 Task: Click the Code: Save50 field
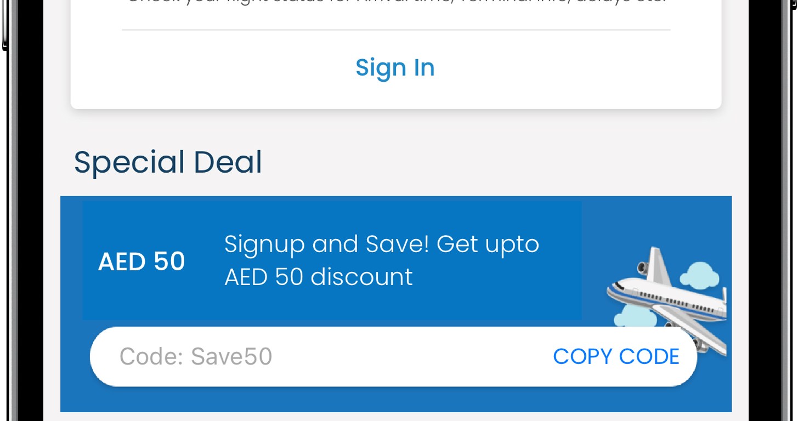[196, 356]
